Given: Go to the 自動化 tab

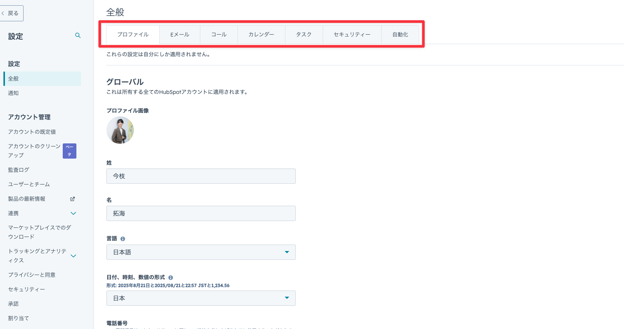Looking at the screenshot, I should coord(400,35).
